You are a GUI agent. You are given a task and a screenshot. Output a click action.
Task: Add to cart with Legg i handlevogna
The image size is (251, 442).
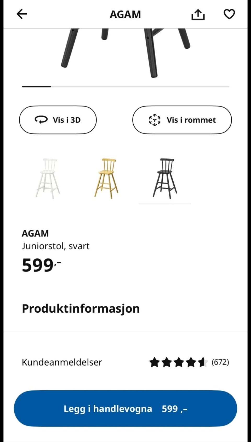tap(125, 408)
